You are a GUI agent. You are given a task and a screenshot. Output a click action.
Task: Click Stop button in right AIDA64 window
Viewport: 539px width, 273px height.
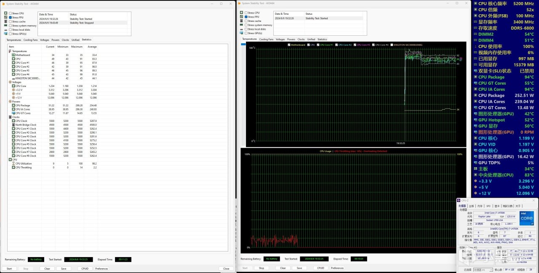click(x=261, y=268)
